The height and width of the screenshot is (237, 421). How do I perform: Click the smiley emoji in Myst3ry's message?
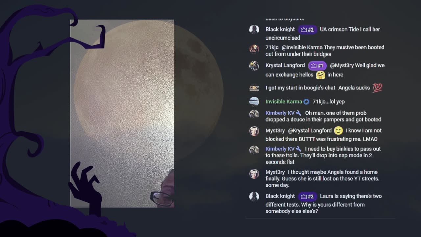click(338, 130)
